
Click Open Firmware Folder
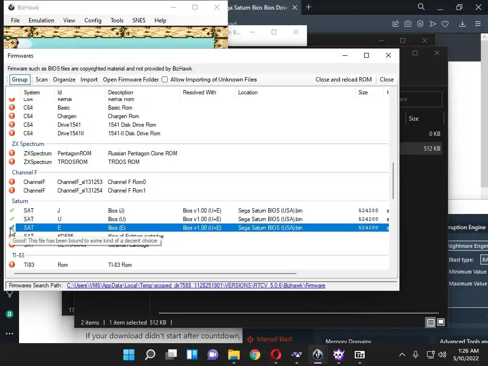click(131, 80)
